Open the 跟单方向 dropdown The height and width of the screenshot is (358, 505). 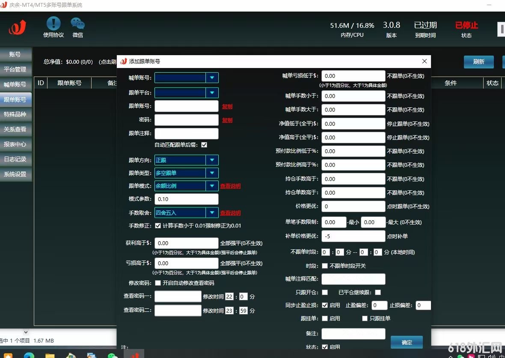(213, 160)
